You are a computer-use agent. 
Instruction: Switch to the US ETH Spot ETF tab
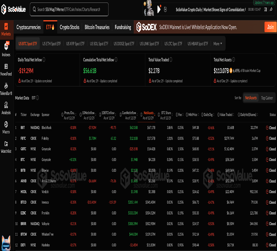(51, 44)
